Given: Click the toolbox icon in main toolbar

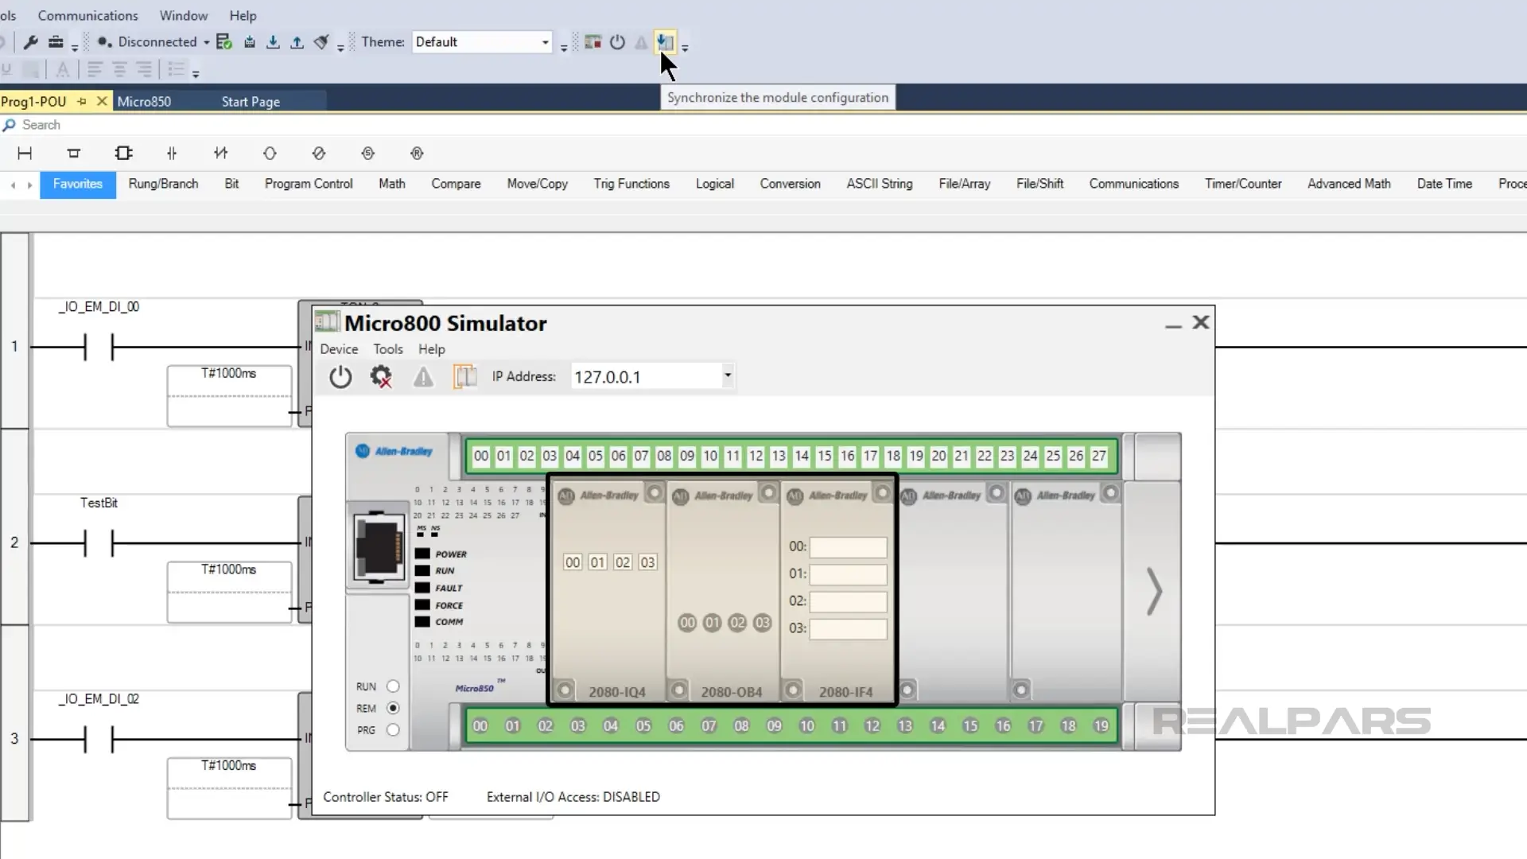Looking at the screenshot, I should [x=56, y=42].
